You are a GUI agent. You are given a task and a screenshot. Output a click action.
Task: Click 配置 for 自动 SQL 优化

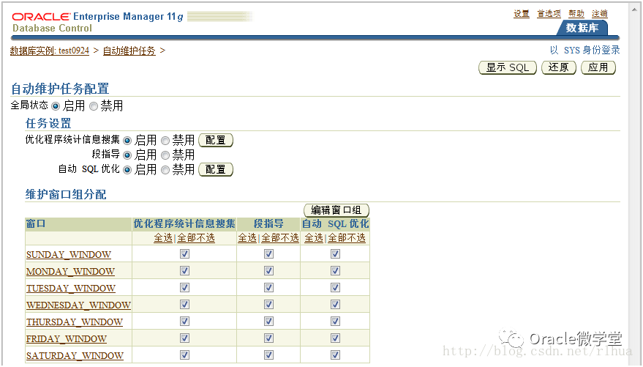point(216,169)
